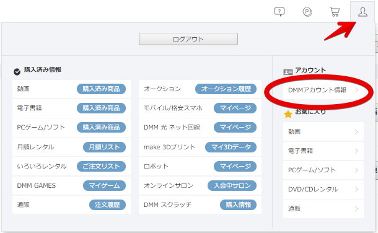Open 月額リスト for 月額レンタル

[104, 147]
